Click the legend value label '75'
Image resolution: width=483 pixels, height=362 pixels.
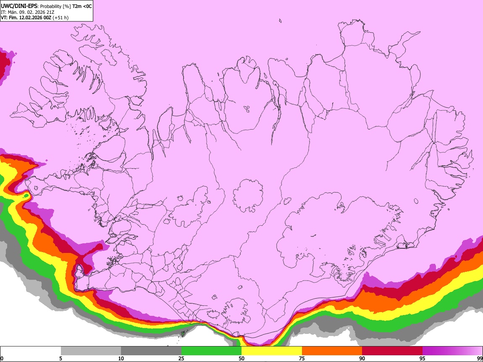click(x=302, y=358)
